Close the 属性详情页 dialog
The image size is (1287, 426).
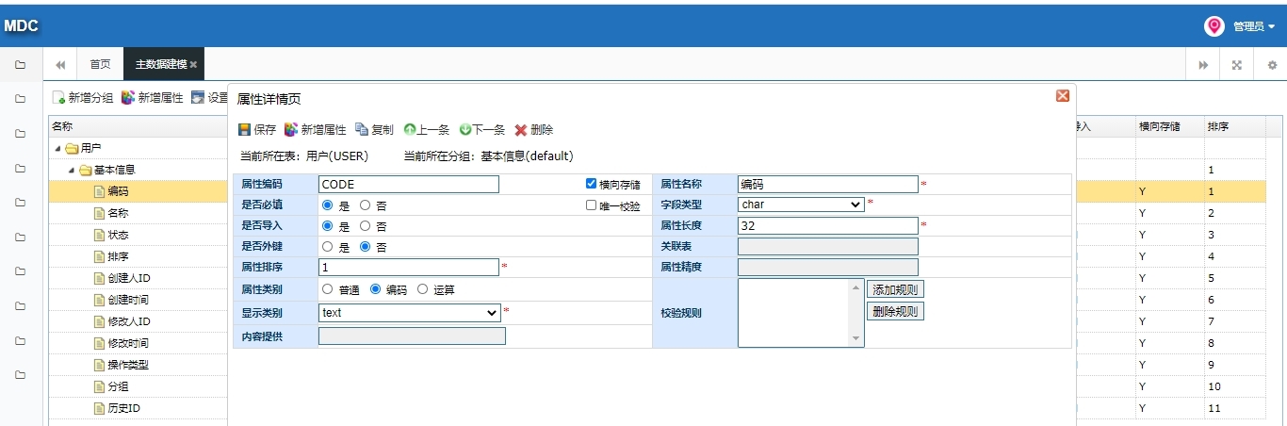[1063, 96]
